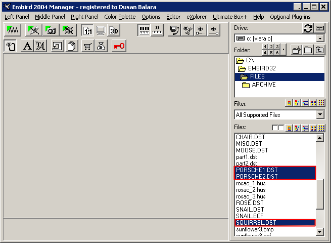Open the eXplorer menu
331x243 pixels.
coord(197,17)
